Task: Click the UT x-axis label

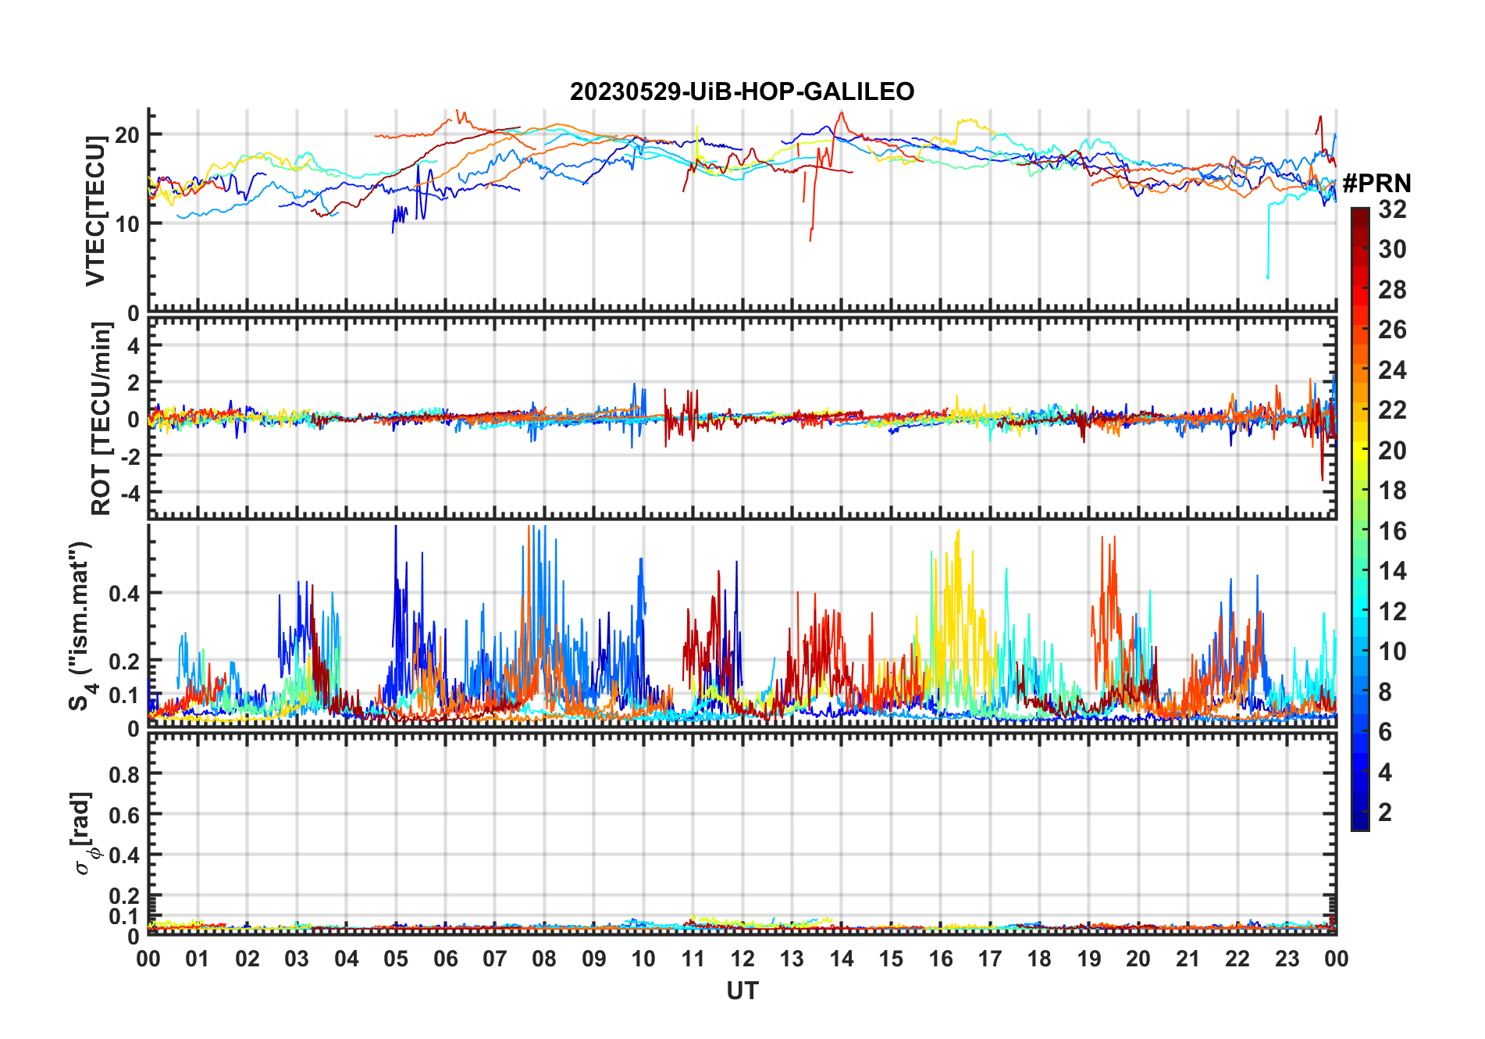Action: pyautogui.click(x=742, y=991)
